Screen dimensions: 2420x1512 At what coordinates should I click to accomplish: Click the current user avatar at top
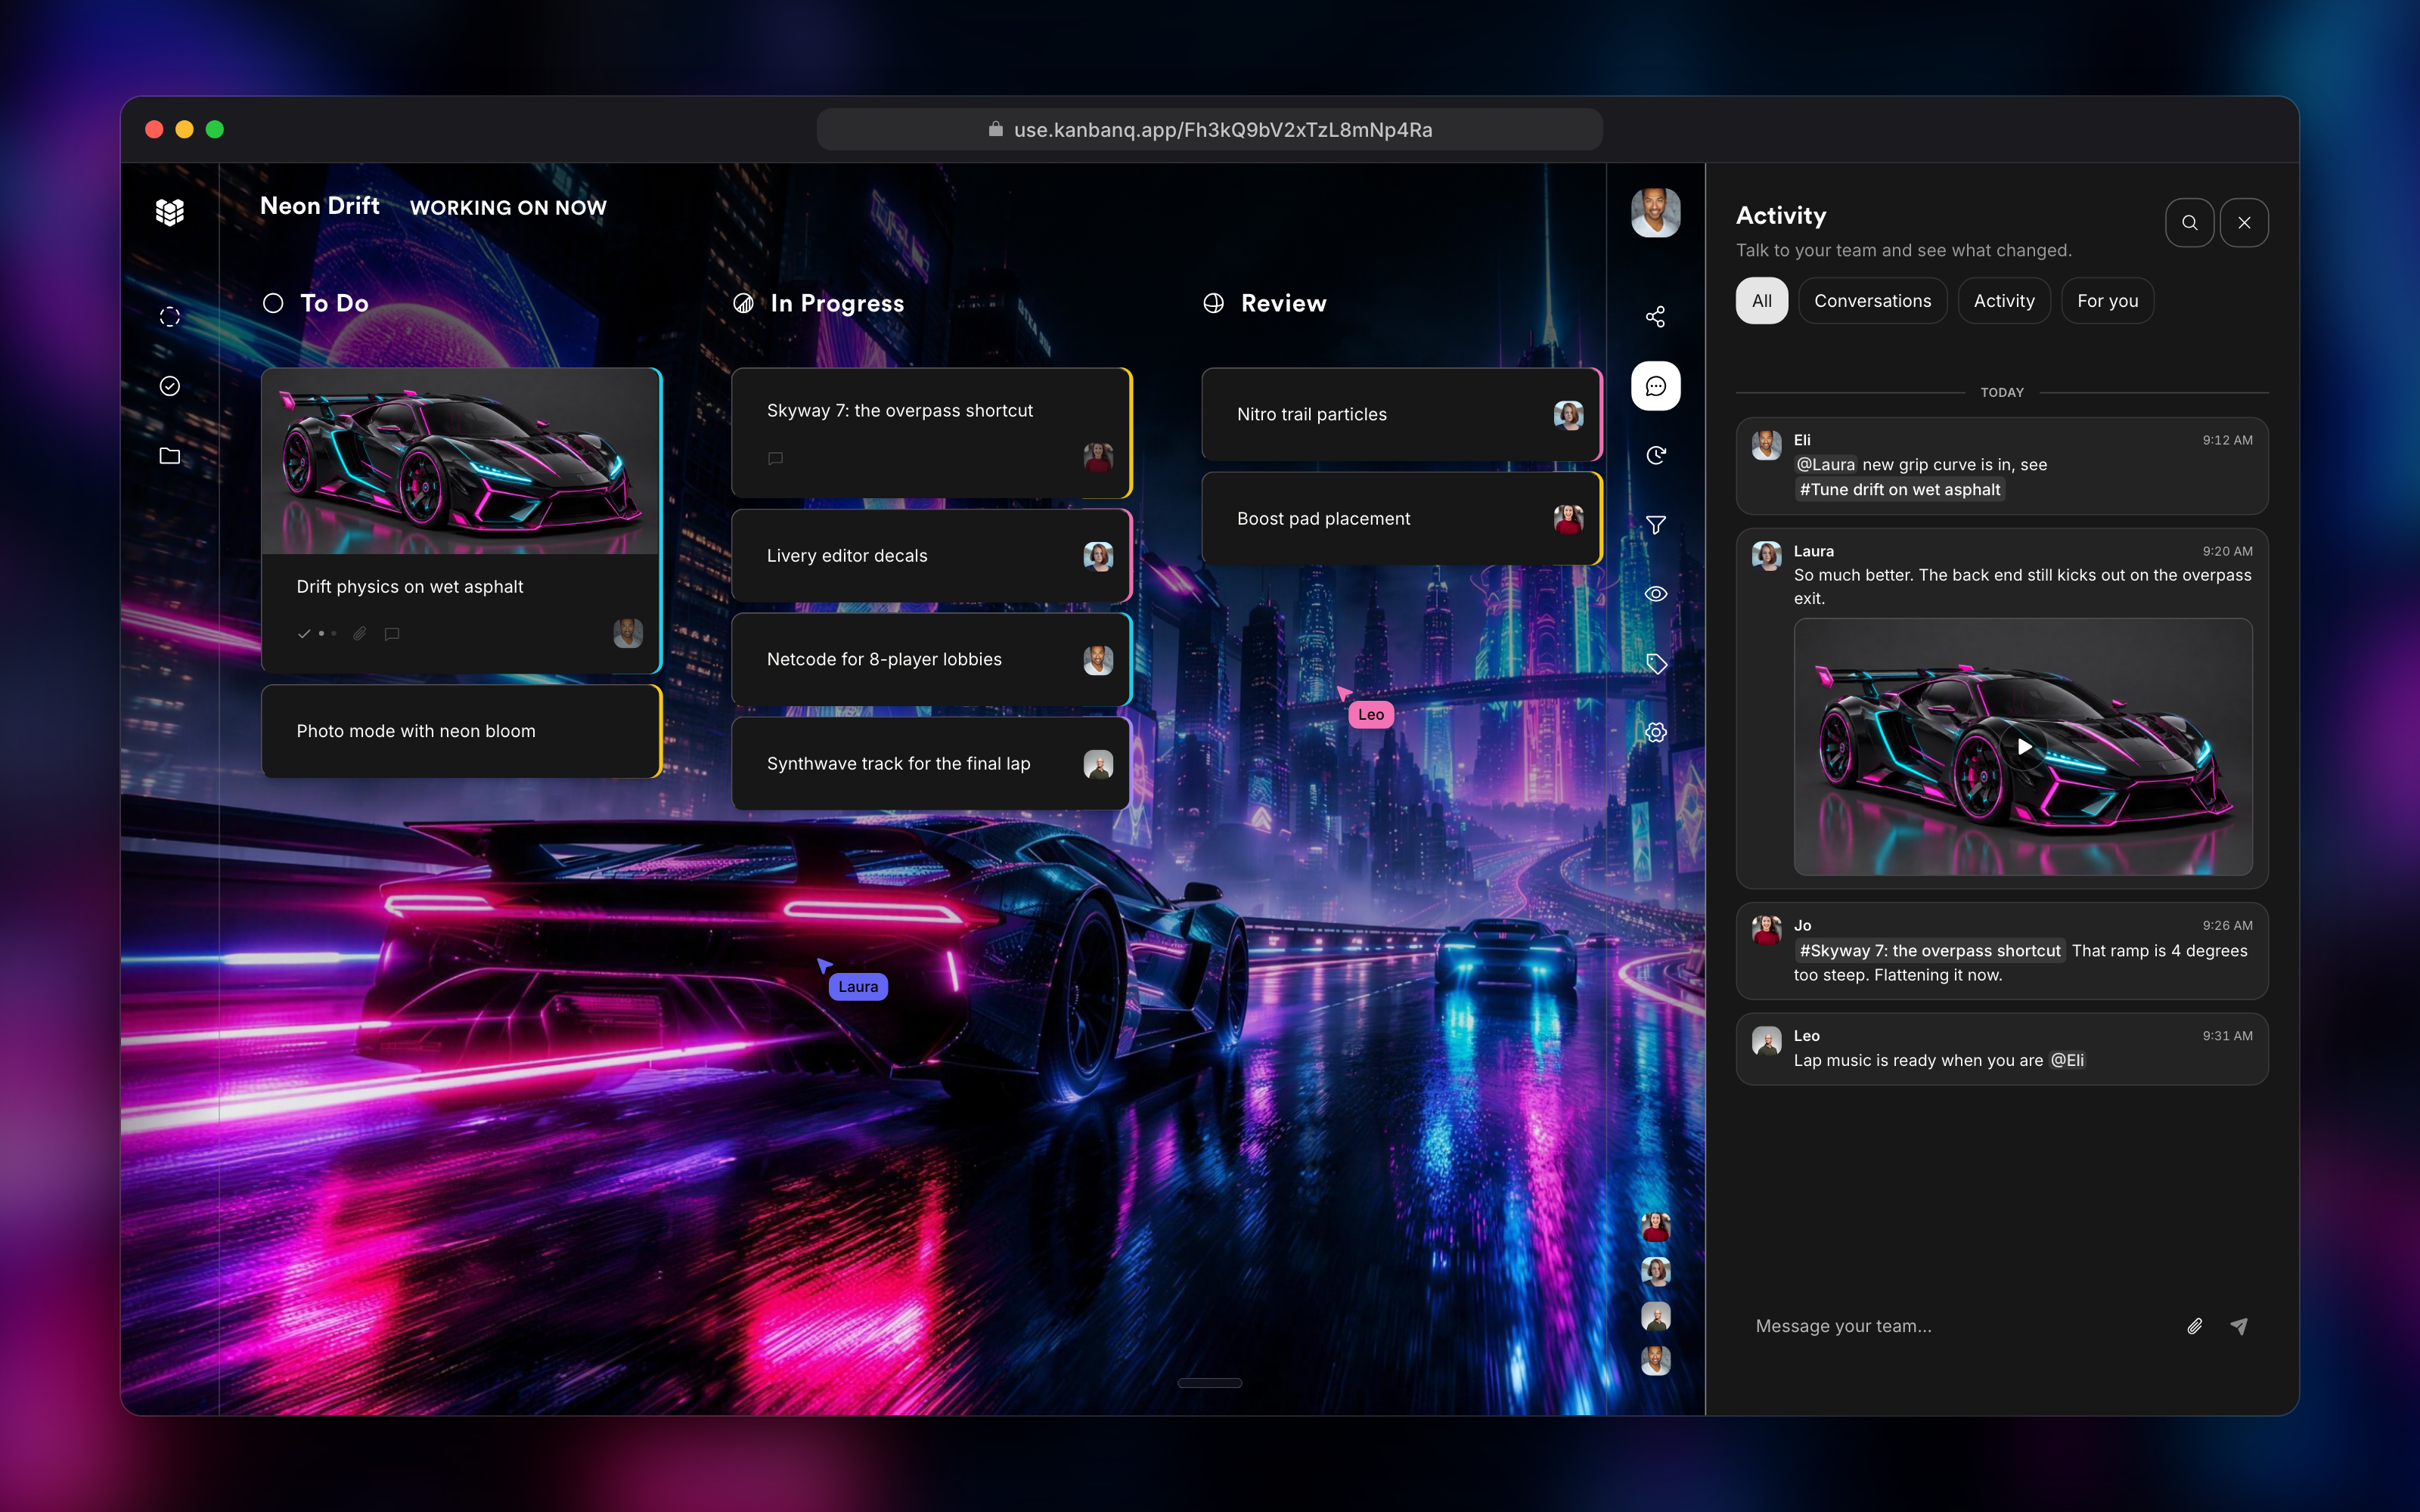coord(1656,212)
